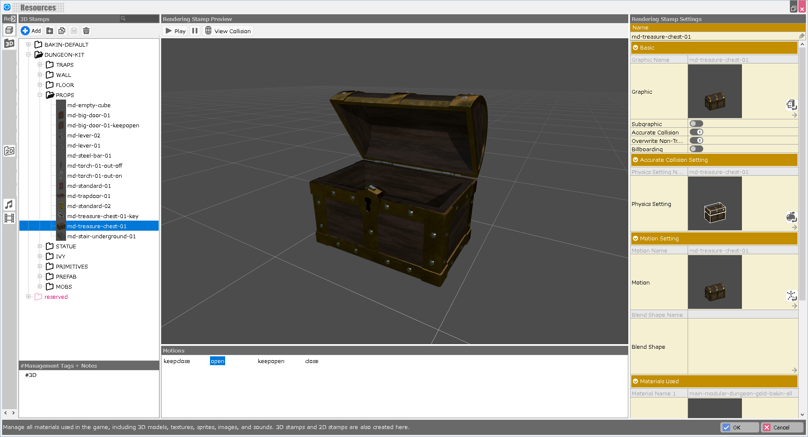Collapse the PROPS folder in the stamp tree

[x=40, y=95]
